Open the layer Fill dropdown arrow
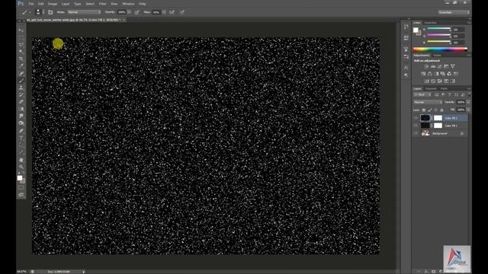Screen dimensions: 488x274 coord(468,110)
